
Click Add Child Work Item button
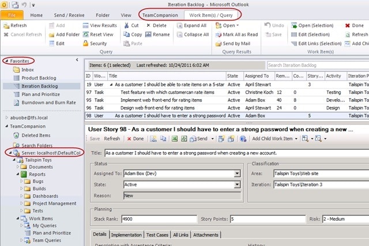coord(272,139)
